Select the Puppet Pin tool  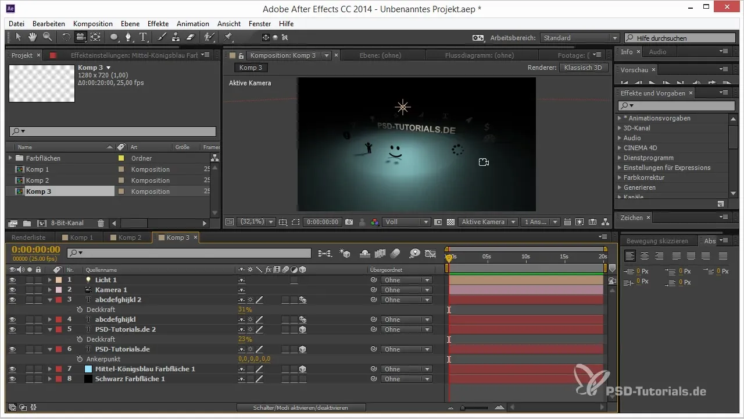(228, 37)
